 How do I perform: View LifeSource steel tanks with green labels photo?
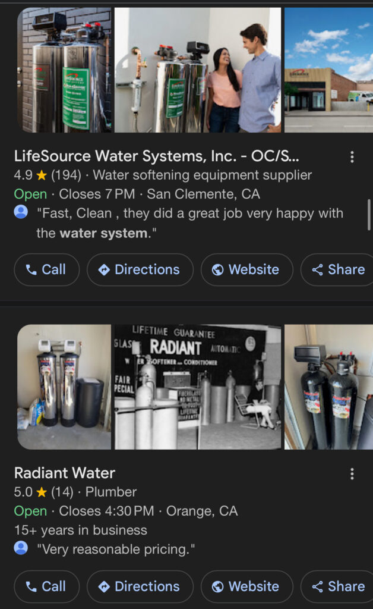(x=64, y=70)
